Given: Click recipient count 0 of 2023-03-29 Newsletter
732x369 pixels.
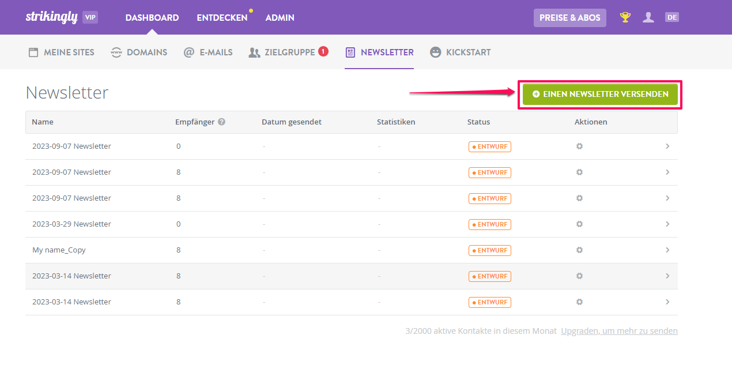Looking at the screenshot, I should 179,224.
